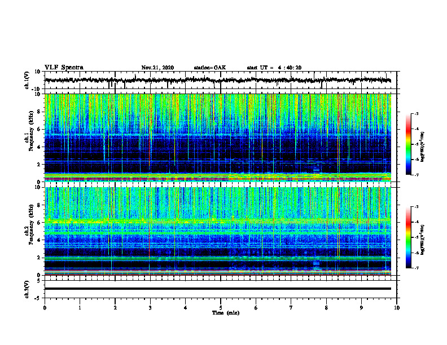Click time axis tick label "1"
Screen dimensions: 447x345
tap(80, 308)
